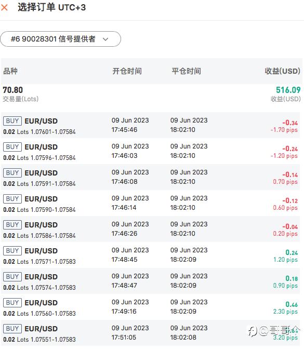Click the BUY tag on the 17:45:46 order
Screen dimensions: 304x350
[x=12, y=121]
